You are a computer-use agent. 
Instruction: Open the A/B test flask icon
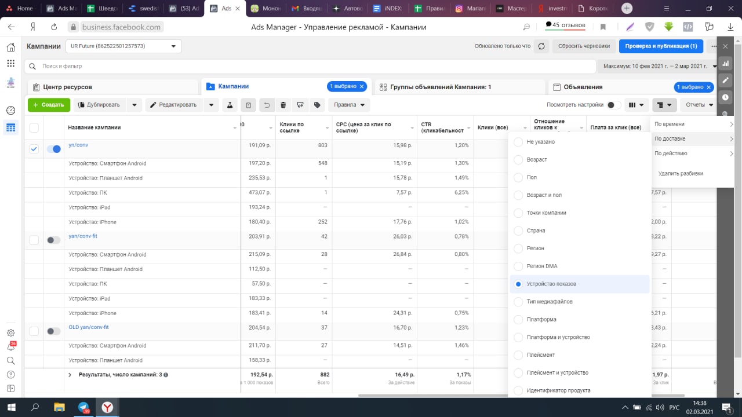point(230,105)
